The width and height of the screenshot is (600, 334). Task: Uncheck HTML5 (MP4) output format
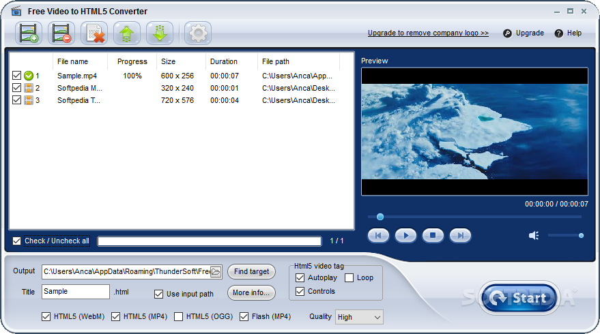pyautogui.click(x=115, y=316)
